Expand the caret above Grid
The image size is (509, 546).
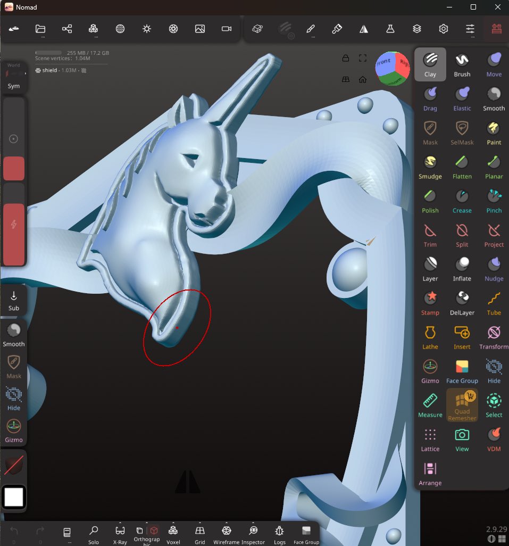click(199, 523)
